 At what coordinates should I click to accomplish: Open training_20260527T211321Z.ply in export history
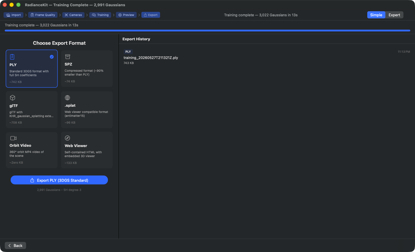tap(151, 58)
